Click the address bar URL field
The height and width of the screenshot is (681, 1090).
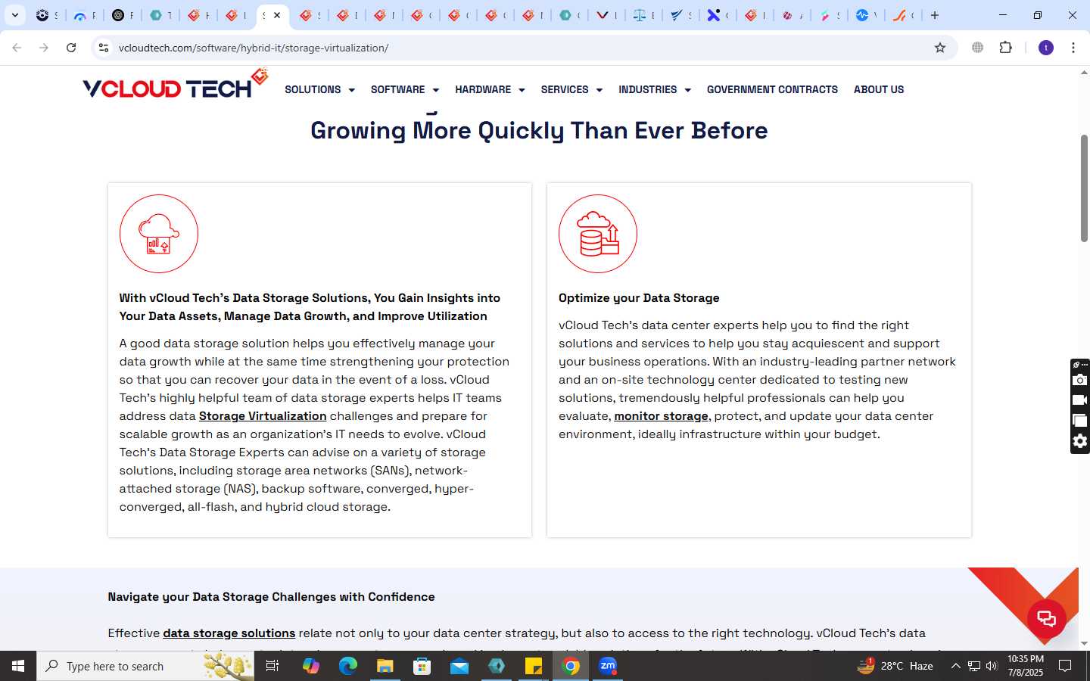tap(522, 48)
